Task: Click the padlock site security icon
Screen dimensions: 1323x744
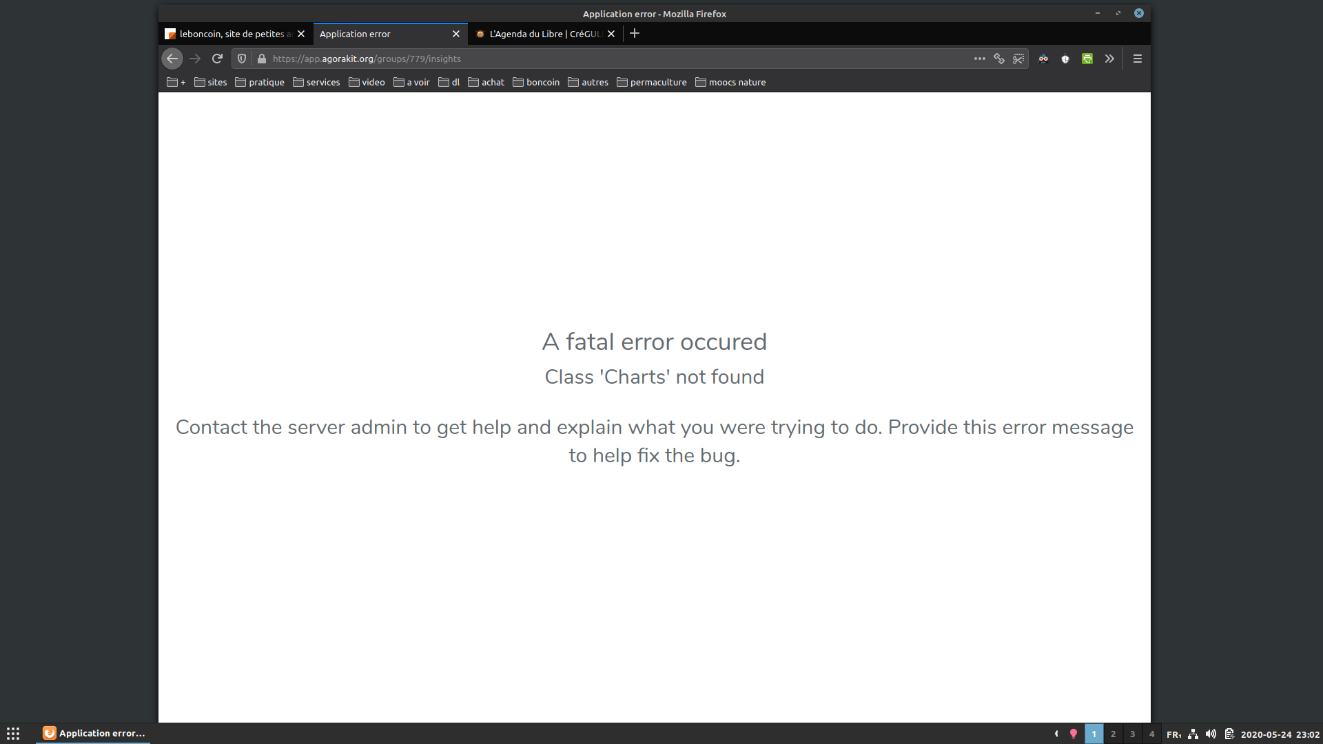Action: 262,59
